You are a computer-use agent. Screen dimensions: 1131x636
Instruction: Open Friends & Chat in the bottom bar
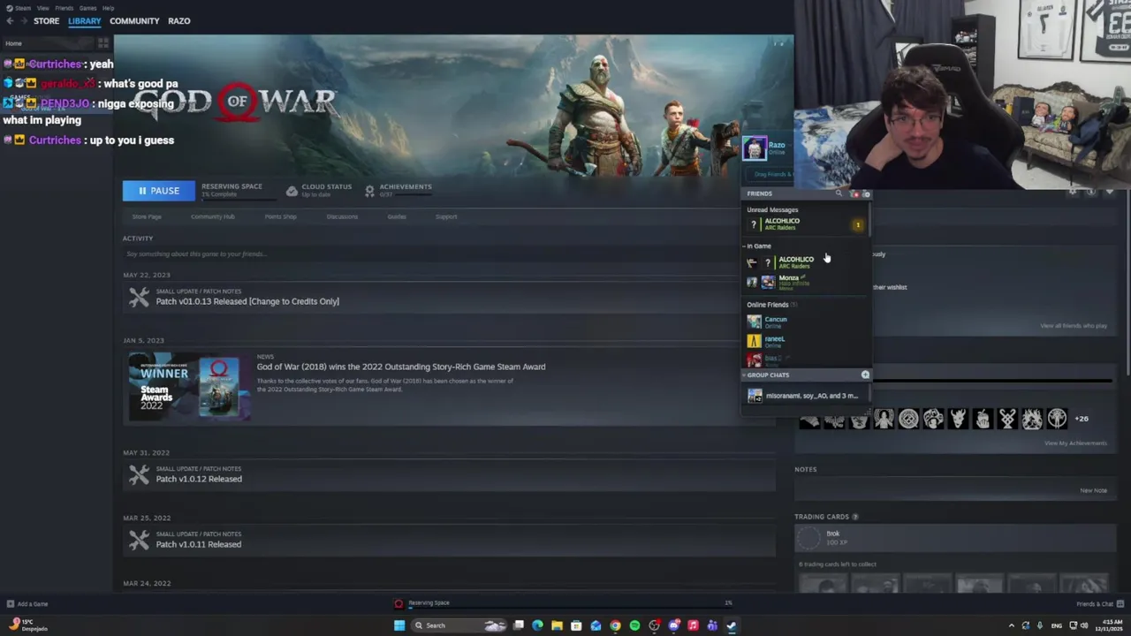point(1100,604)
